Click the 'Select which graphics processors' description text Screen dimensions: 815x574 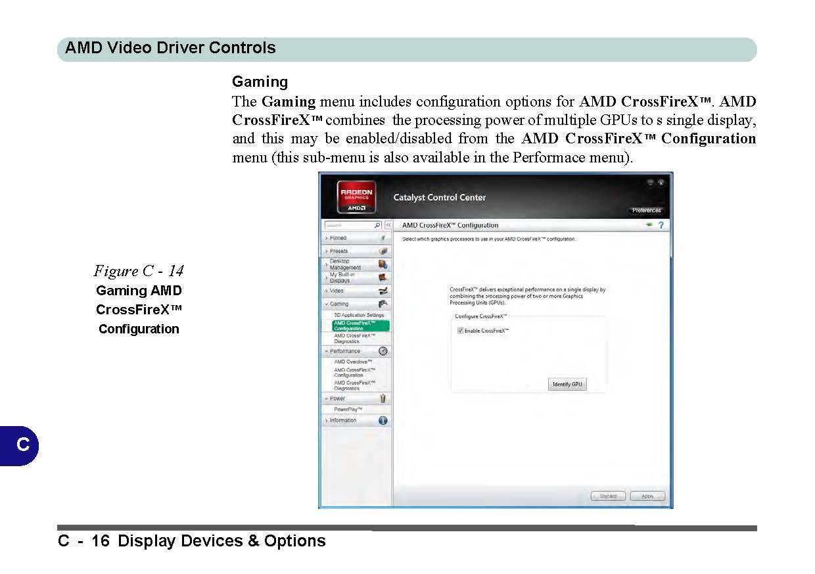489,239
